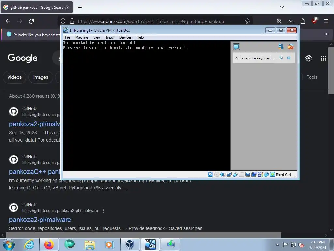
Task: Click the mouse integration indicator in VirtualBox
Action: pos(266,175)
